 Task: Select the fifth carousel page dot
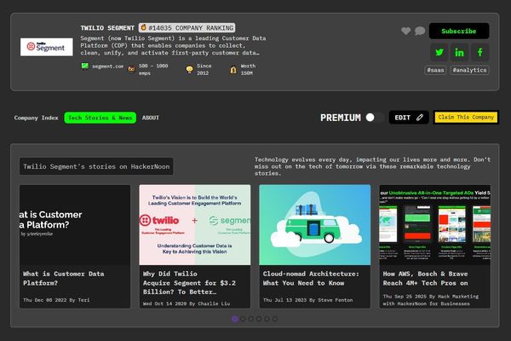(x=267, y=319)
